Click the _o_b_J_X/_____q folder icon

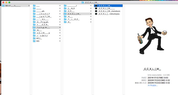pyautogui.click(x=34, y=33)
